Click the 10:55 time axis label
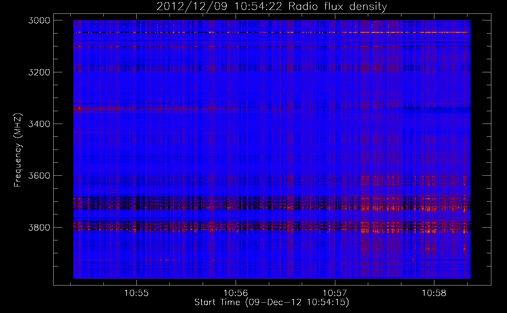This screenshot has height=313, width=507. click(x=136, y=293)
